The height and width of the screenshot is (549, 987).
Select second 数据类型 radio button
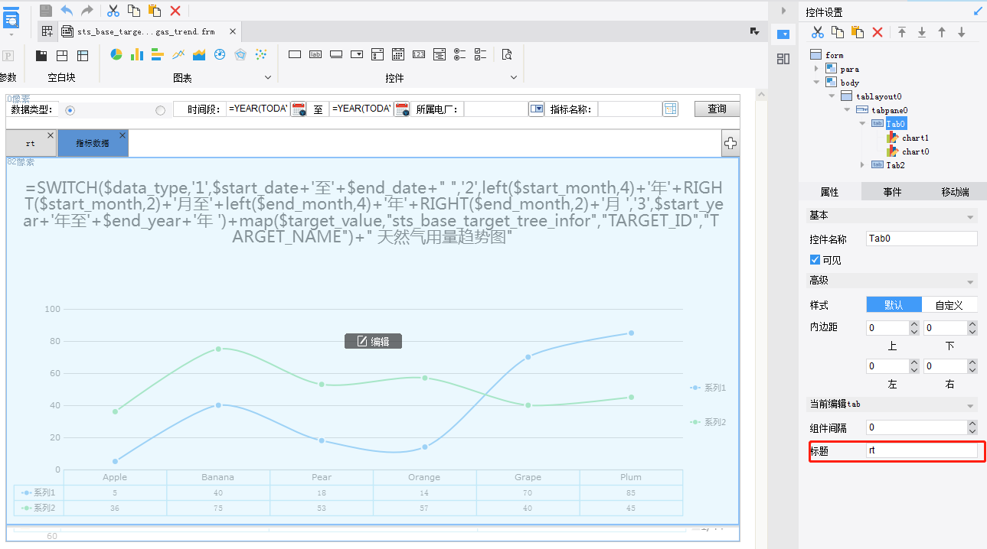tap(160, 110)
